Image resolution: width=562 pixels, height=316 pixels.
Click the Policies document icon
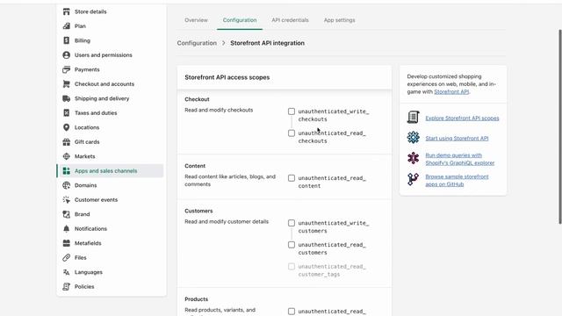coord(67,287)
